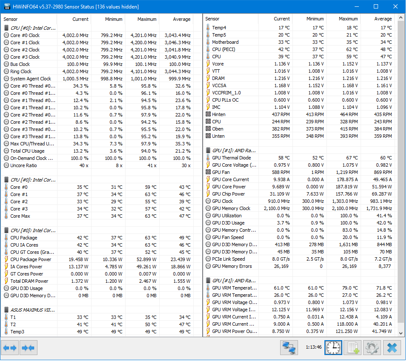Click the HWiNFO64 title bar app icon

pos(7,6)
